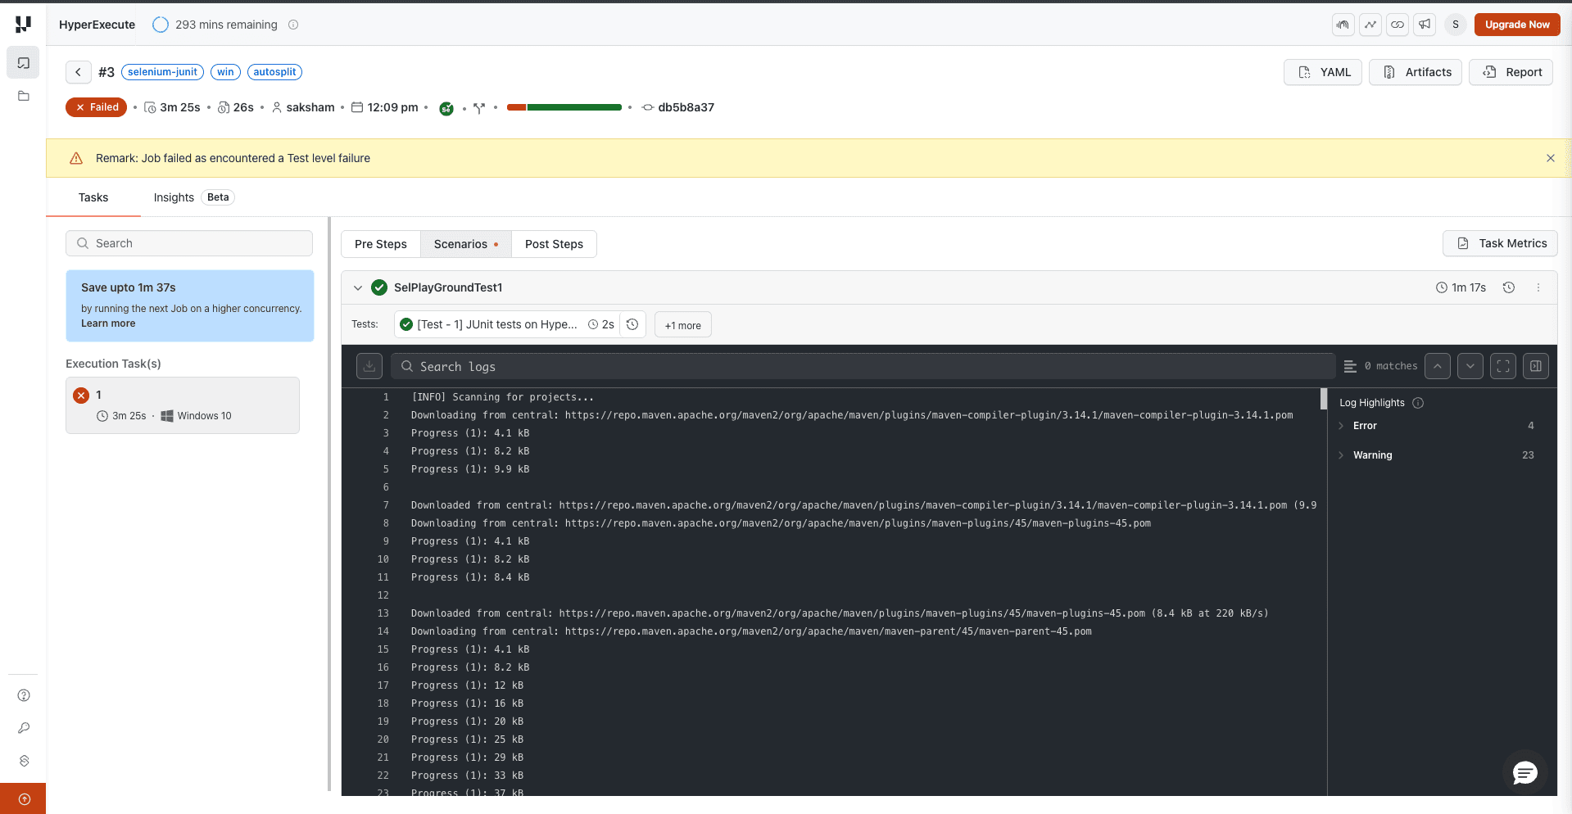Viewport: 1572px width, 814px height.
Task: Click the red-green test result progress bar
Action: coord(564,107)
